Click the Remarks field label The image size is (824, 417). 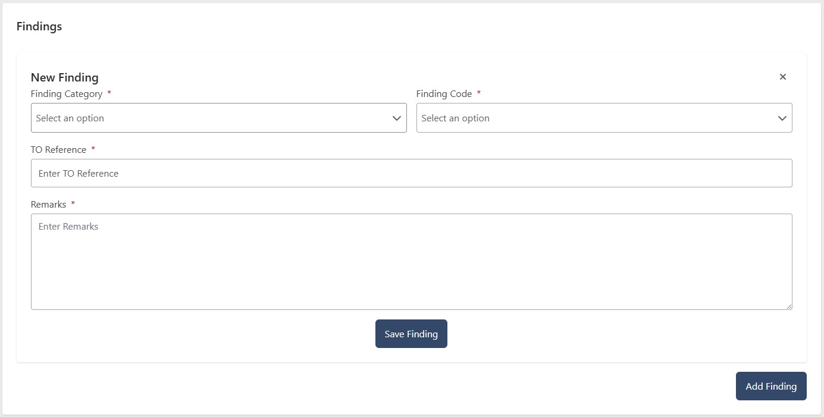point(48,205)
